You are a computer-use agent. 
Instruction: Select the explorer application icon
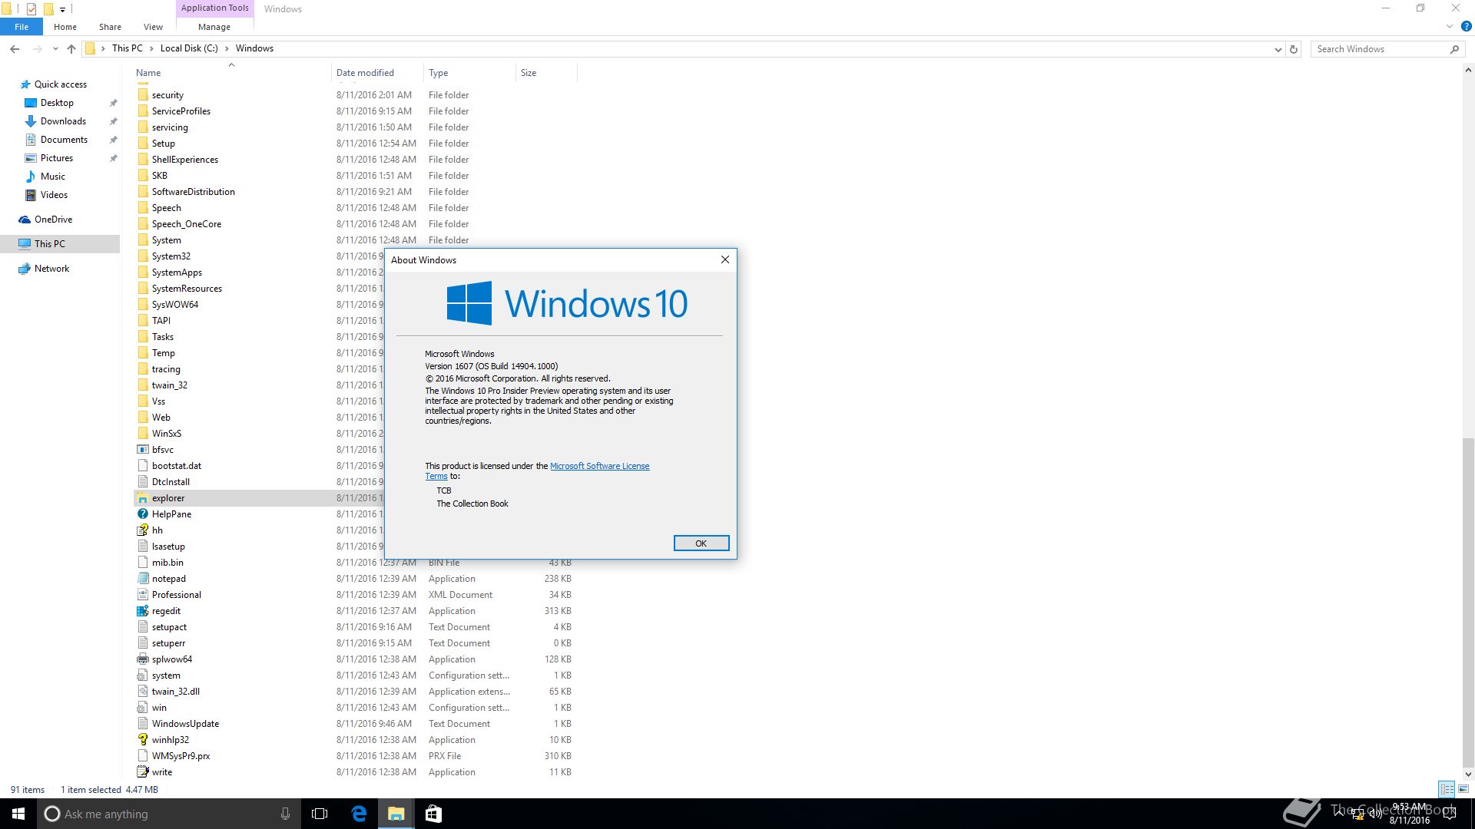pos(143,498)
